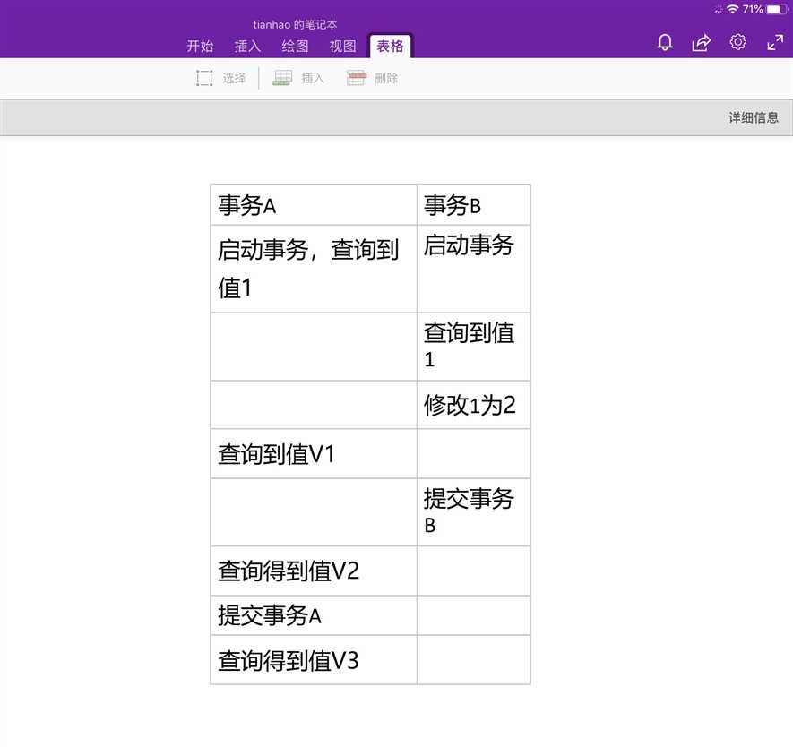Image resolution: width=793 pixels, height=747 pixels.
Task: Tap the table select icon
Action: (x=204, y=78)
